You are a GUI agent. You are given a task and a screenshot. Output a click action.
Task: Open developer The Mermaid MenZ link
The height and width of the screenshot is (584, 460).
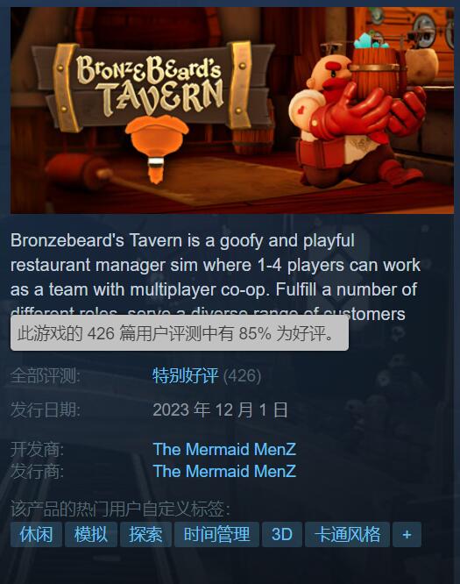click(224, 449)
